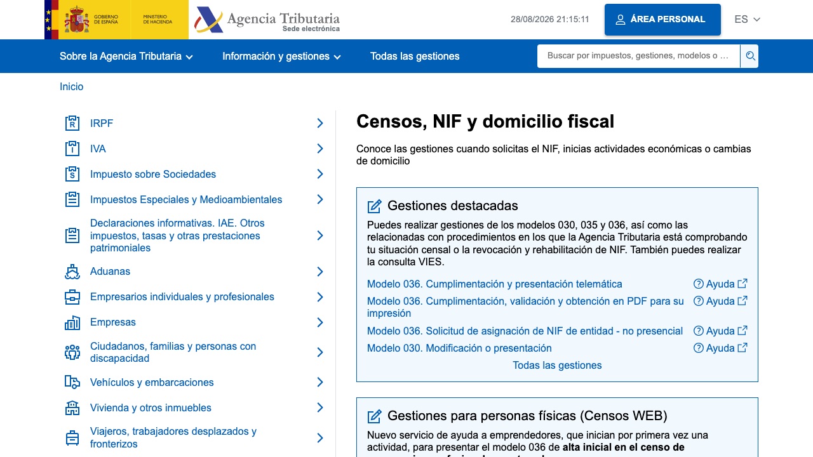Click the Empresas building icon
This screenshot has width=813, height=457.
[x=72, y=322]
